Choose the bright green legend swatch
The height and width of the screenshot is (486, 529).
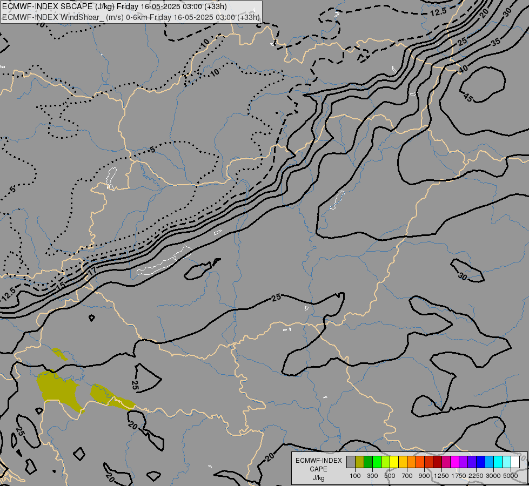[x=377, y=462]
